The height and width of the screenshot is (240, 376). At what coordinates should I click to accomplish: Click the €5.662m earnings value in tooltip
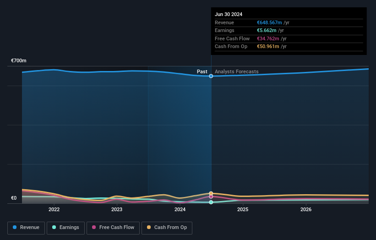267,30
